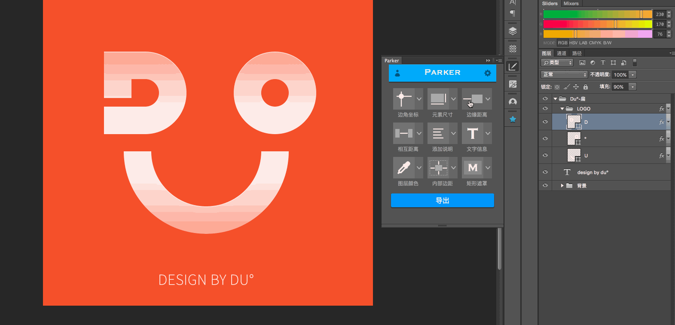This screenshot has height=325, width=675.
Task: Open layers panel flyout menu
Action: [672, 53]
